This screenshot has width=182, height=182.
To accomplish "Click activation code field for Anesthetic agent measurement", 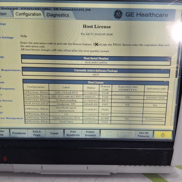I will pyautogui.click(x=154, y=110).
